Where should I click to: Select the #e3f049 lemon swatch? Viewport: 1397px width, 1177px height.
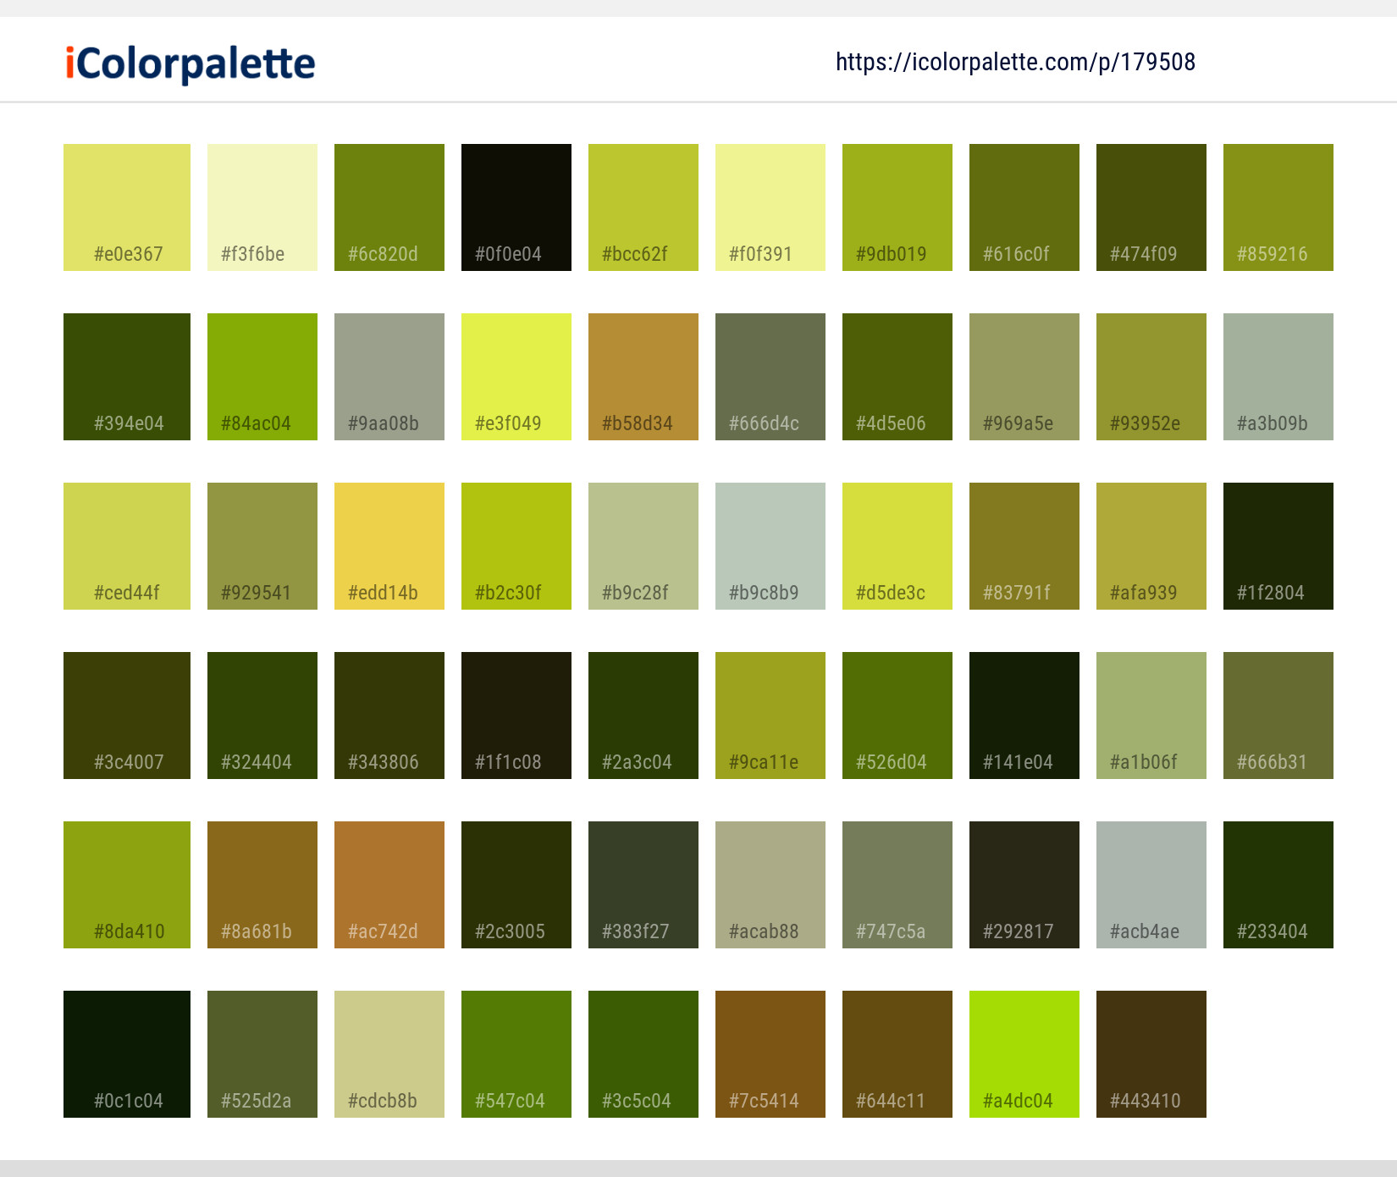tap(516, 377)
